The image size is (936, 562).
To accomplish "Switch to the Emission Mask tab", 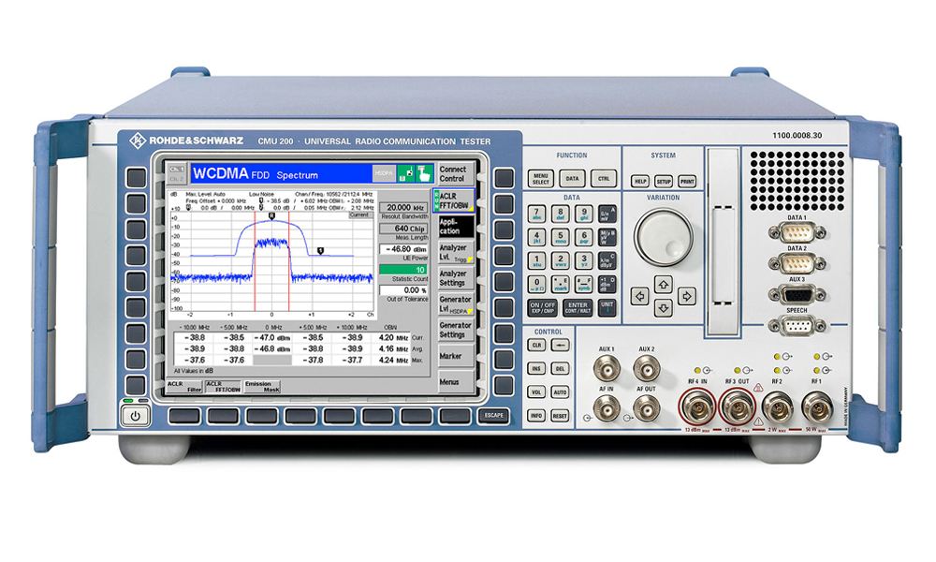I will pyautogui.click(x=261, y=387).
